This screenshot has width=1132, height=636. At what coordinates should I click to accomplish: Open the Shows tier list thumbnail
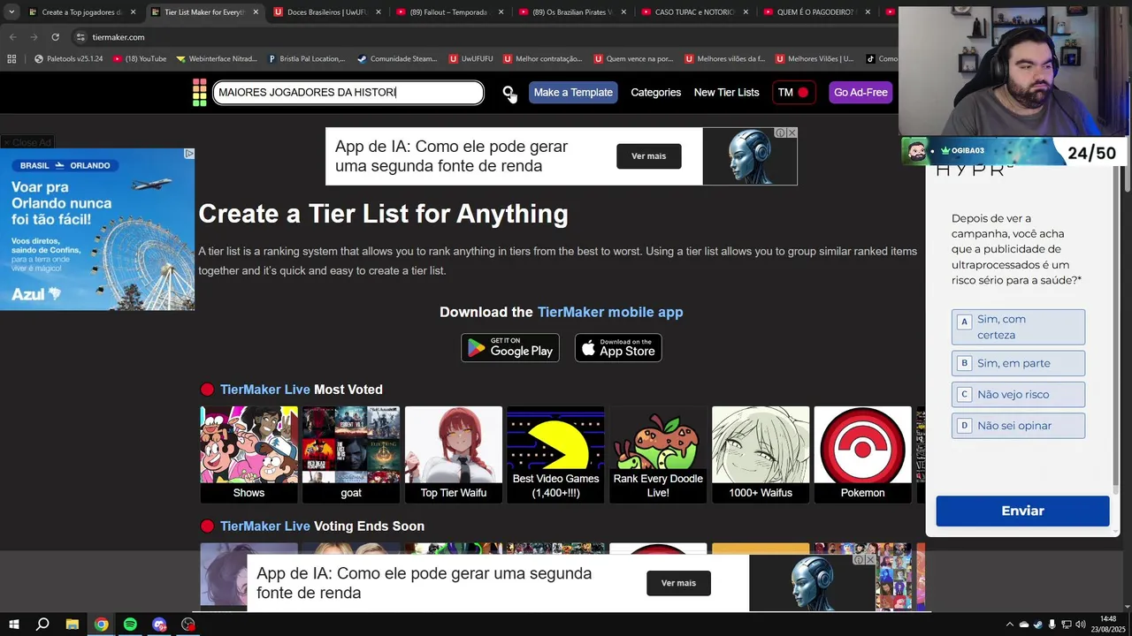click(249, 454)
